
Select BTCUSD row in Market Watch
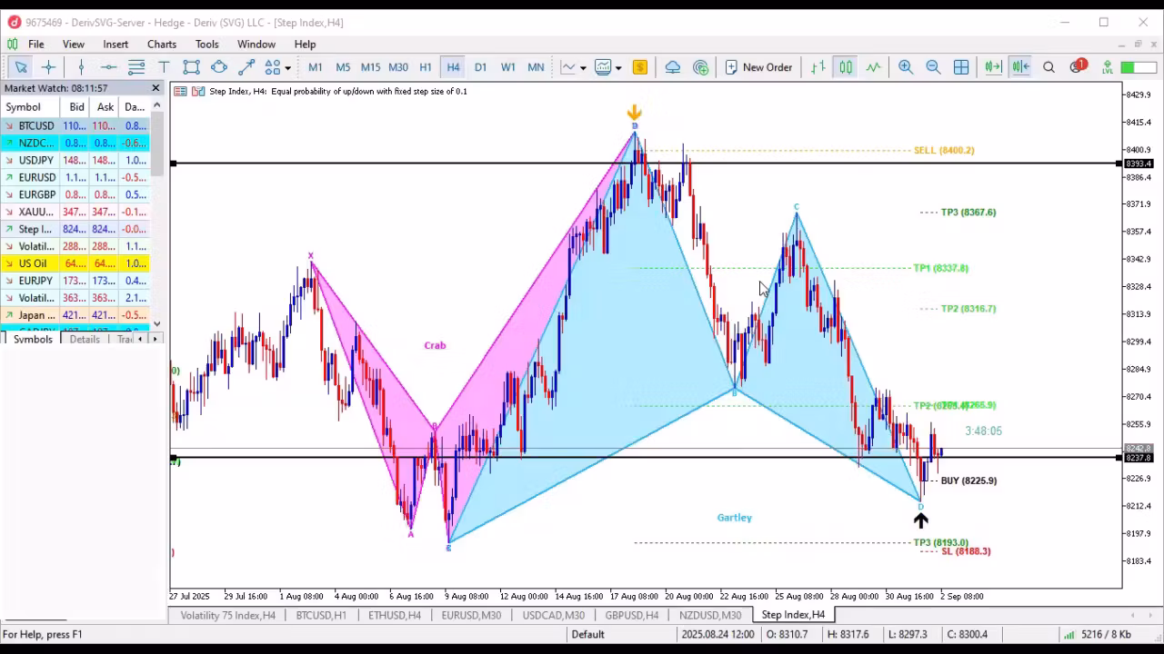(x=75, y=125)
